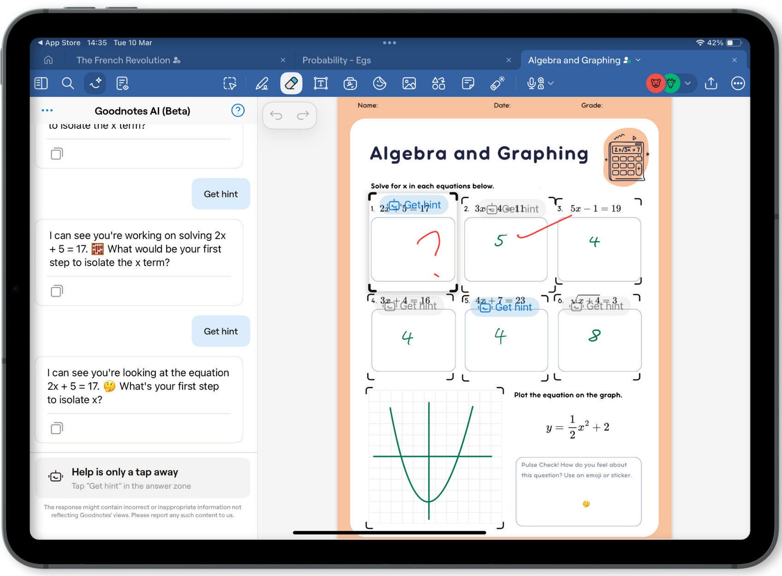Tap the upper Get hint chat bubble
Screen dimensions: 782x576
pyautogui.click(x=221, y=194)
